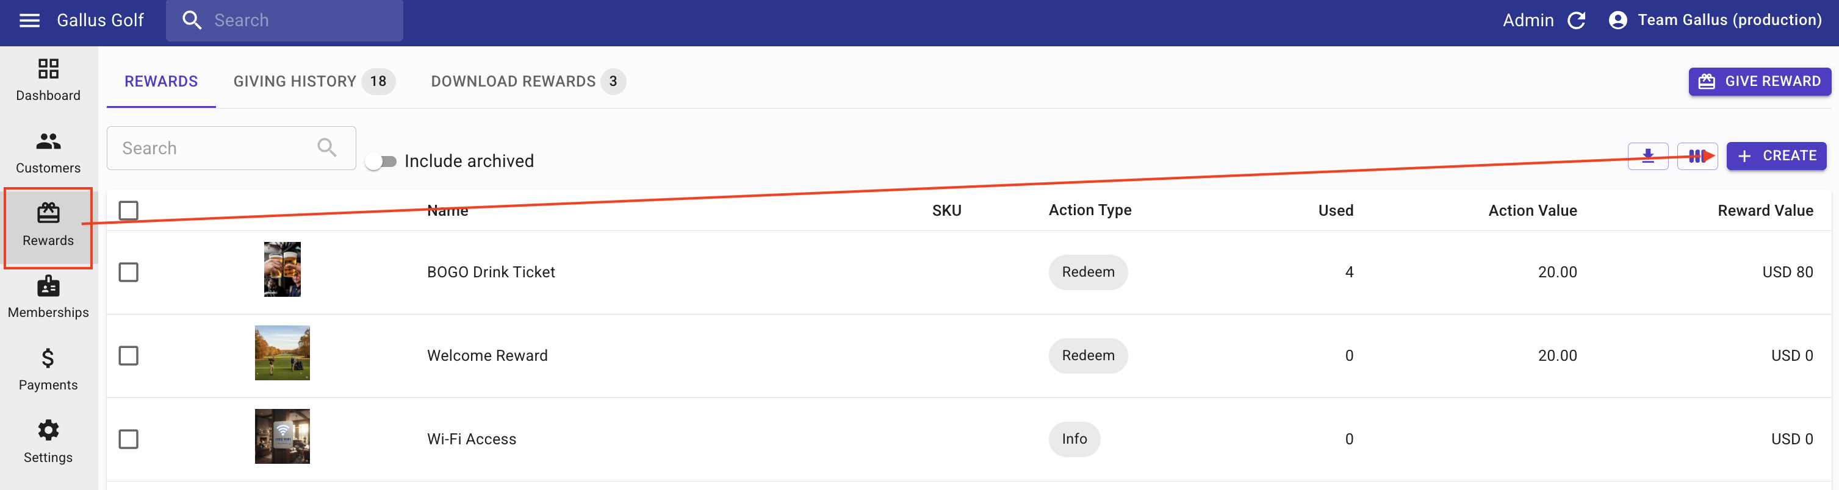Open the column display options icon
The width and height of the screenshot is (1839, 490).
1697,156
